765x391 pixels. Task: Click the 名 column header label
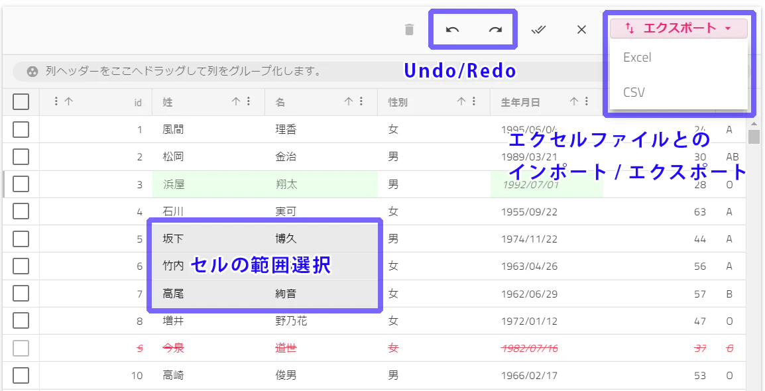[x=280, y=102]
